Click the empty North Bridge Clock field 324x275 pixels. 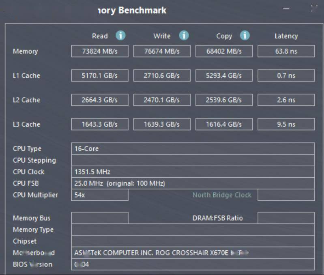coord(286,195)
